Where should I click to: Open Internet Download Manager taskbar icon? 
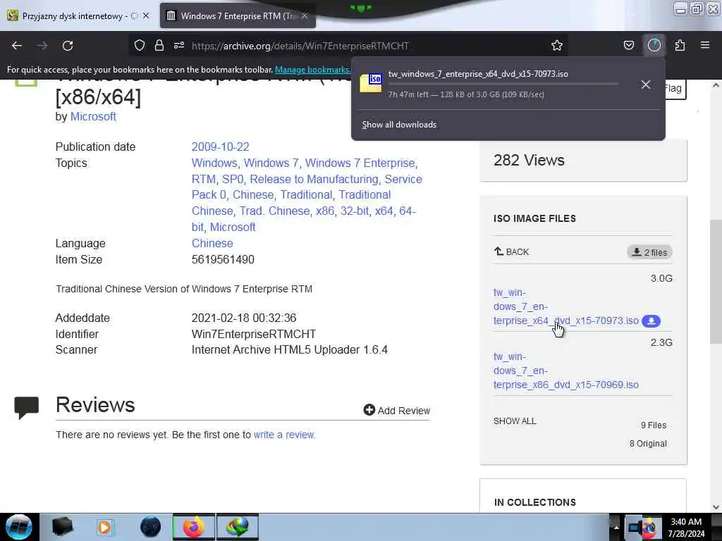tap(238, 527)
